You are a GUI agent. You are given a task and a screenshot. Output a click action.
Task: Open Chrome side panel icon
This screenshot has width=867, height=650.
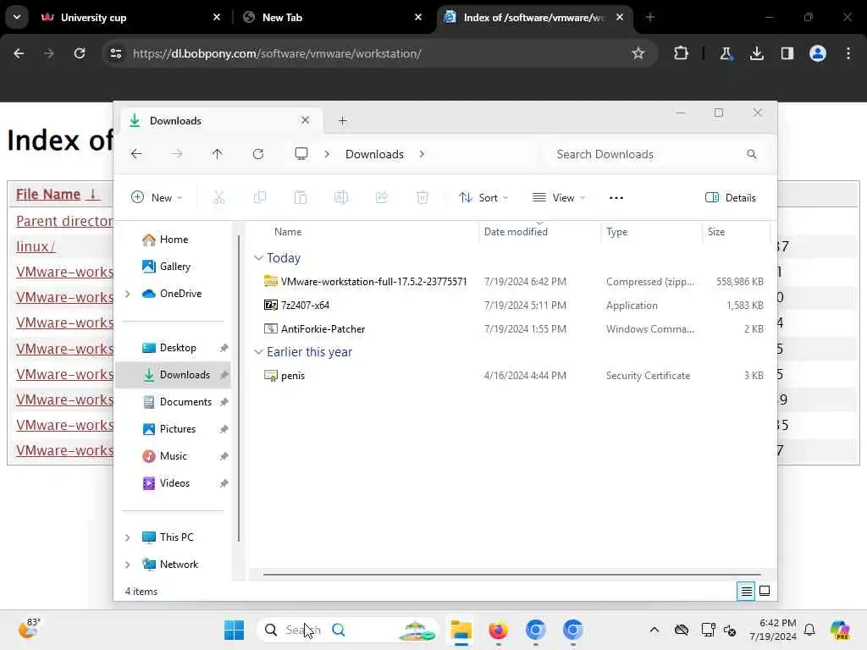(x=787, y=53)
